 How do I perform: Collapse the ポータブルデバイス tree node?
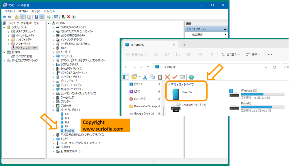click(x=53, y=110)
